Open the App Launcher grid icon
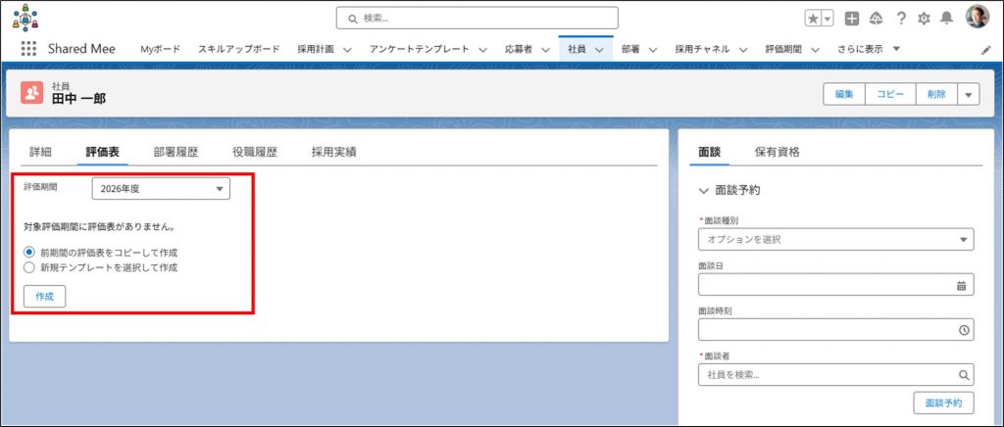The height and width of the screenshot is (427, 1004). [28, 49]
